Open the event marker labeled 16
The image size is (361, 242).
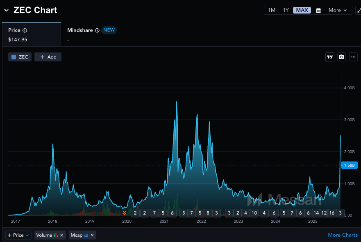pos(332,213)
